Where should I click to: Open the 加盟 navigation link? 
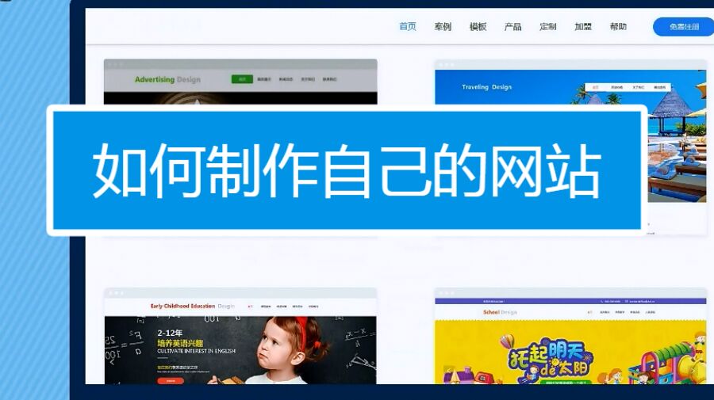click(583, 27)
